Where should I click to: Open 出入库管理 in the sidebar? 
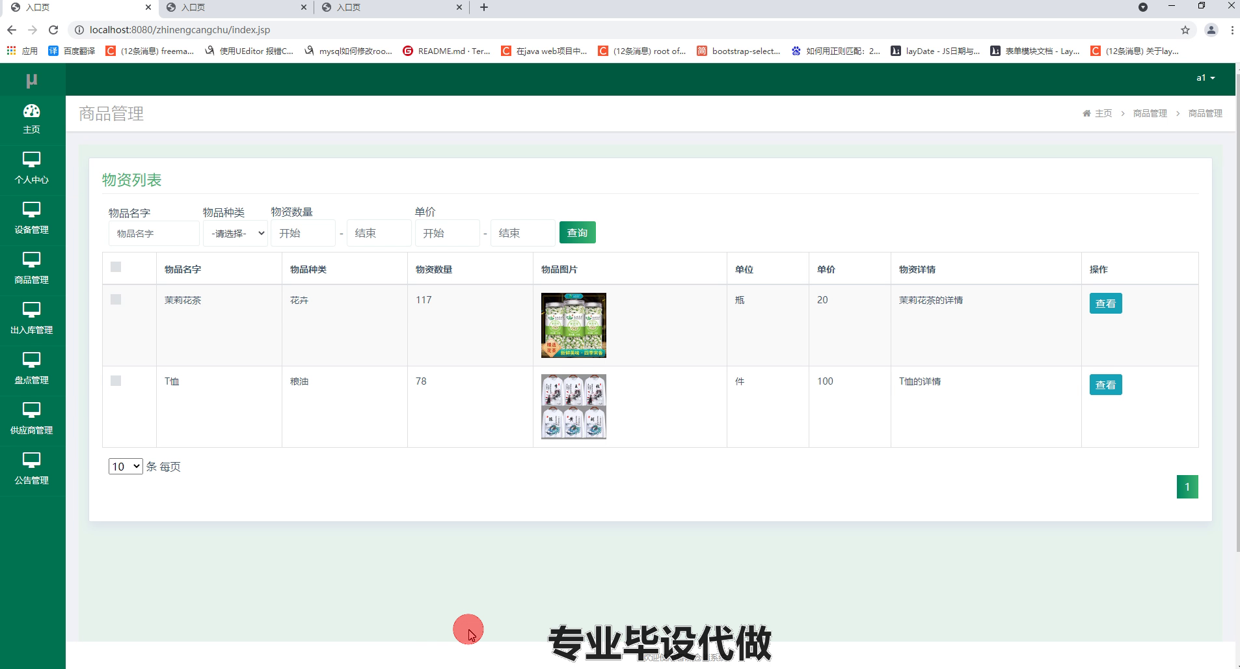[x=32, y=319]
